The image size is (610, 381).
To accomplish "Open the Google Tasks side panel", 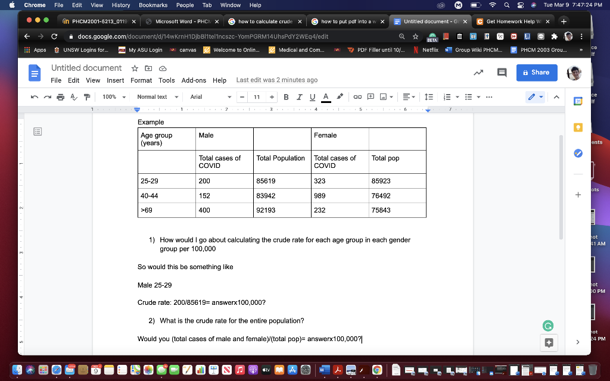I will (578, 153).
